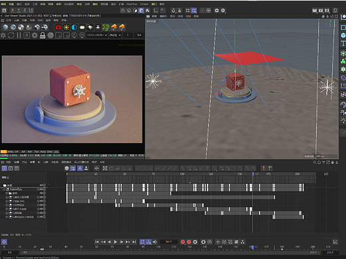Click the green Octane scatter icon
The height and width of the screenshot is (259, 346).
[106, 27]
